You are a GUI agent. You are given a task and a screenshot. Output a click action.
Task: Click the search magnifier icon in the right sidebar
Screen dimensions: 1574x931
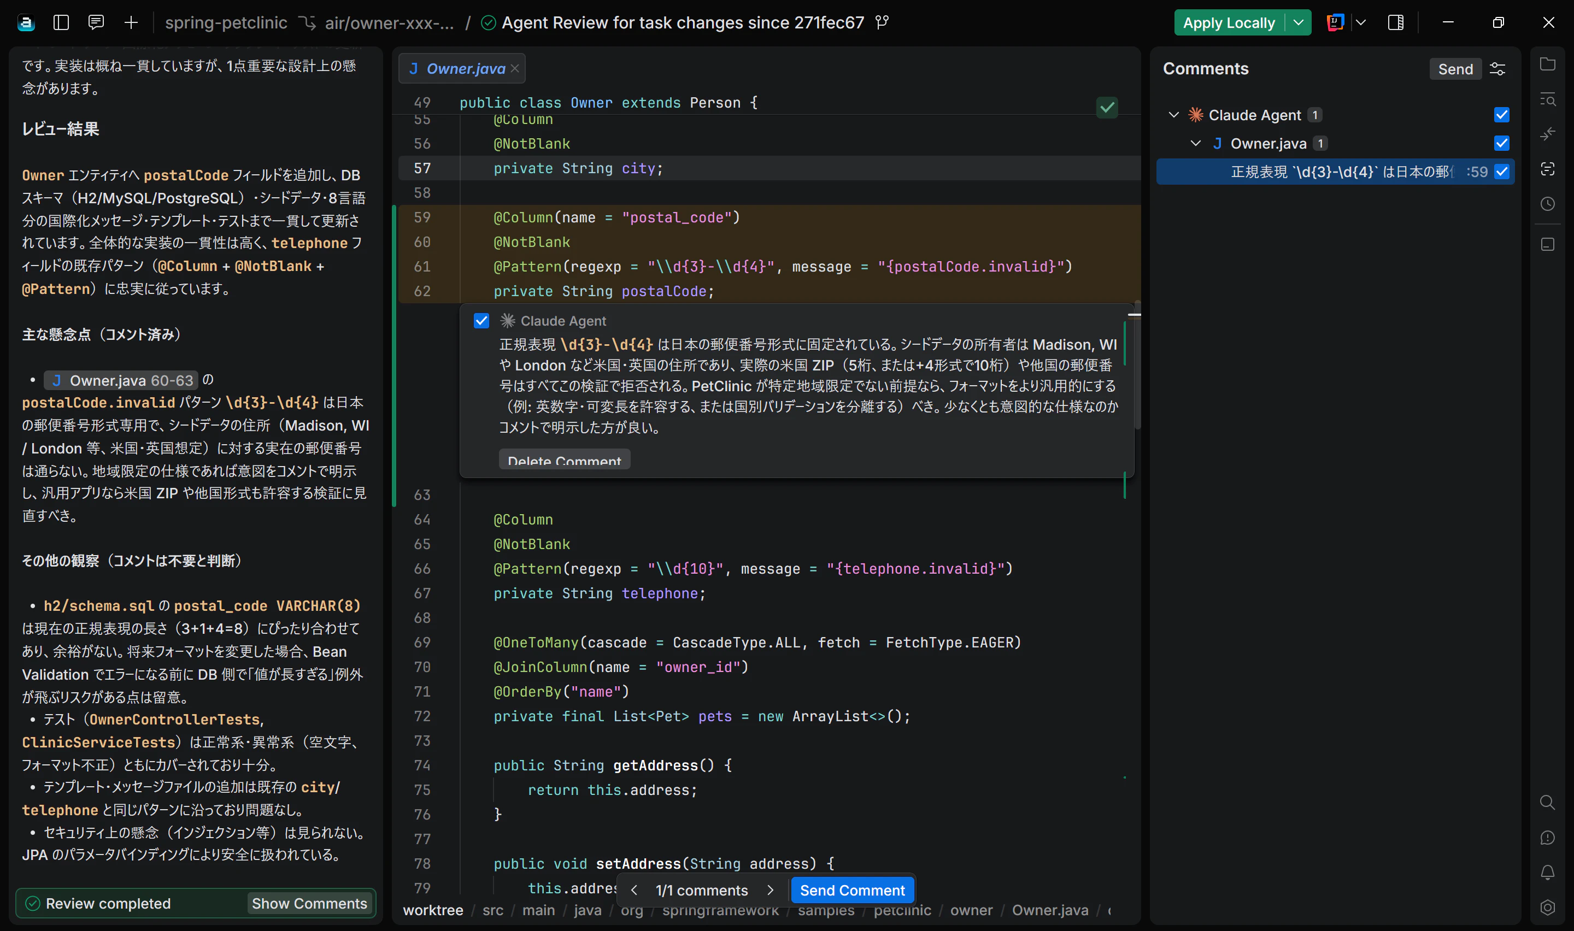click(1548, 803)
